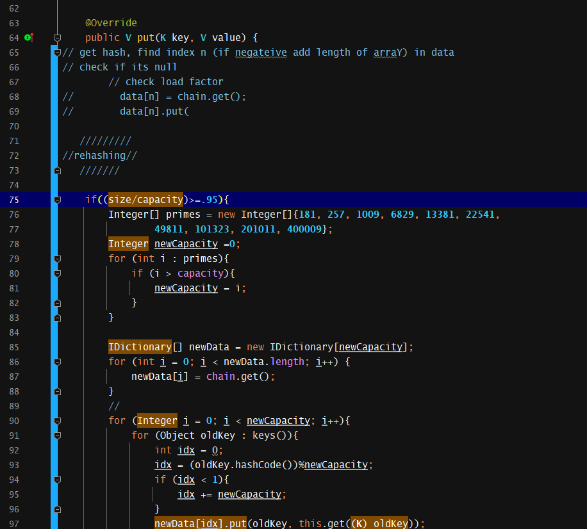Click the highlighted IDictionary type on line 85
Viewport: 587px width, 529px height.
[140, 347]
